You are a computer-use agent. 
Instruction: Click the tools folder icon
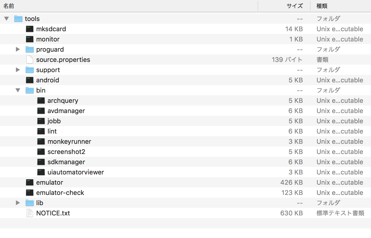(18, 19)
